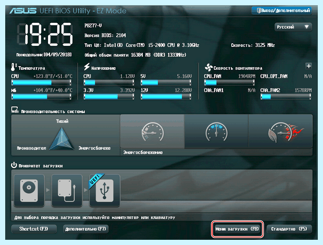
Task: Click the 12V voltage bar
Action: [166, 96]
